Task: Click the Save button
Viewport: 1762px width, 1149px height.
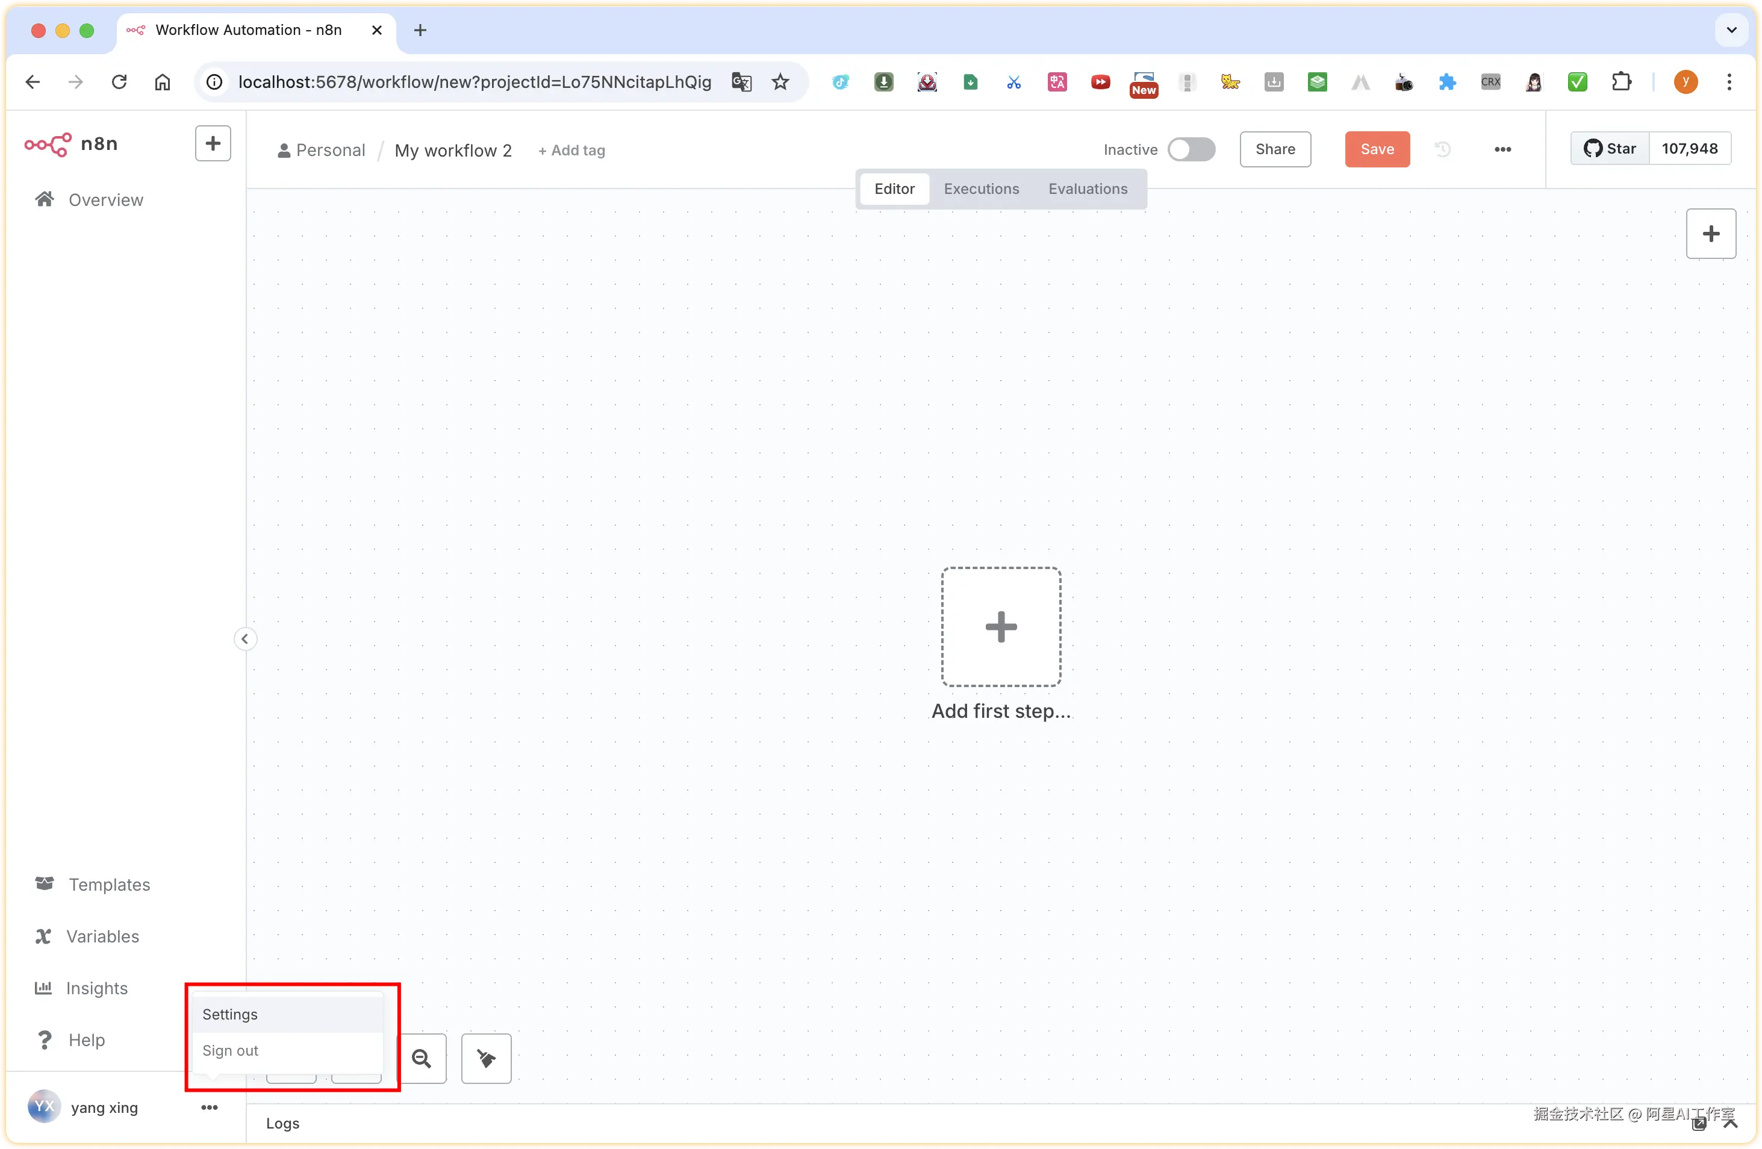Action: pos(1377,149)
